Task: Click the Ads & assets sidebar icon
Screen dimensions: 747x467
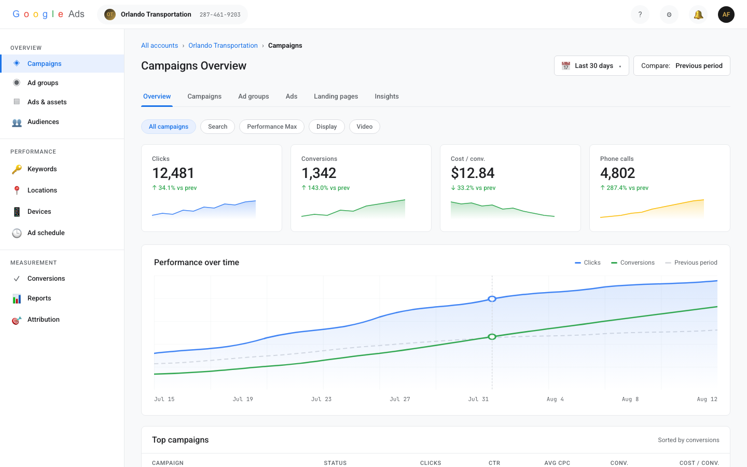Action: (x=17, y=102)
